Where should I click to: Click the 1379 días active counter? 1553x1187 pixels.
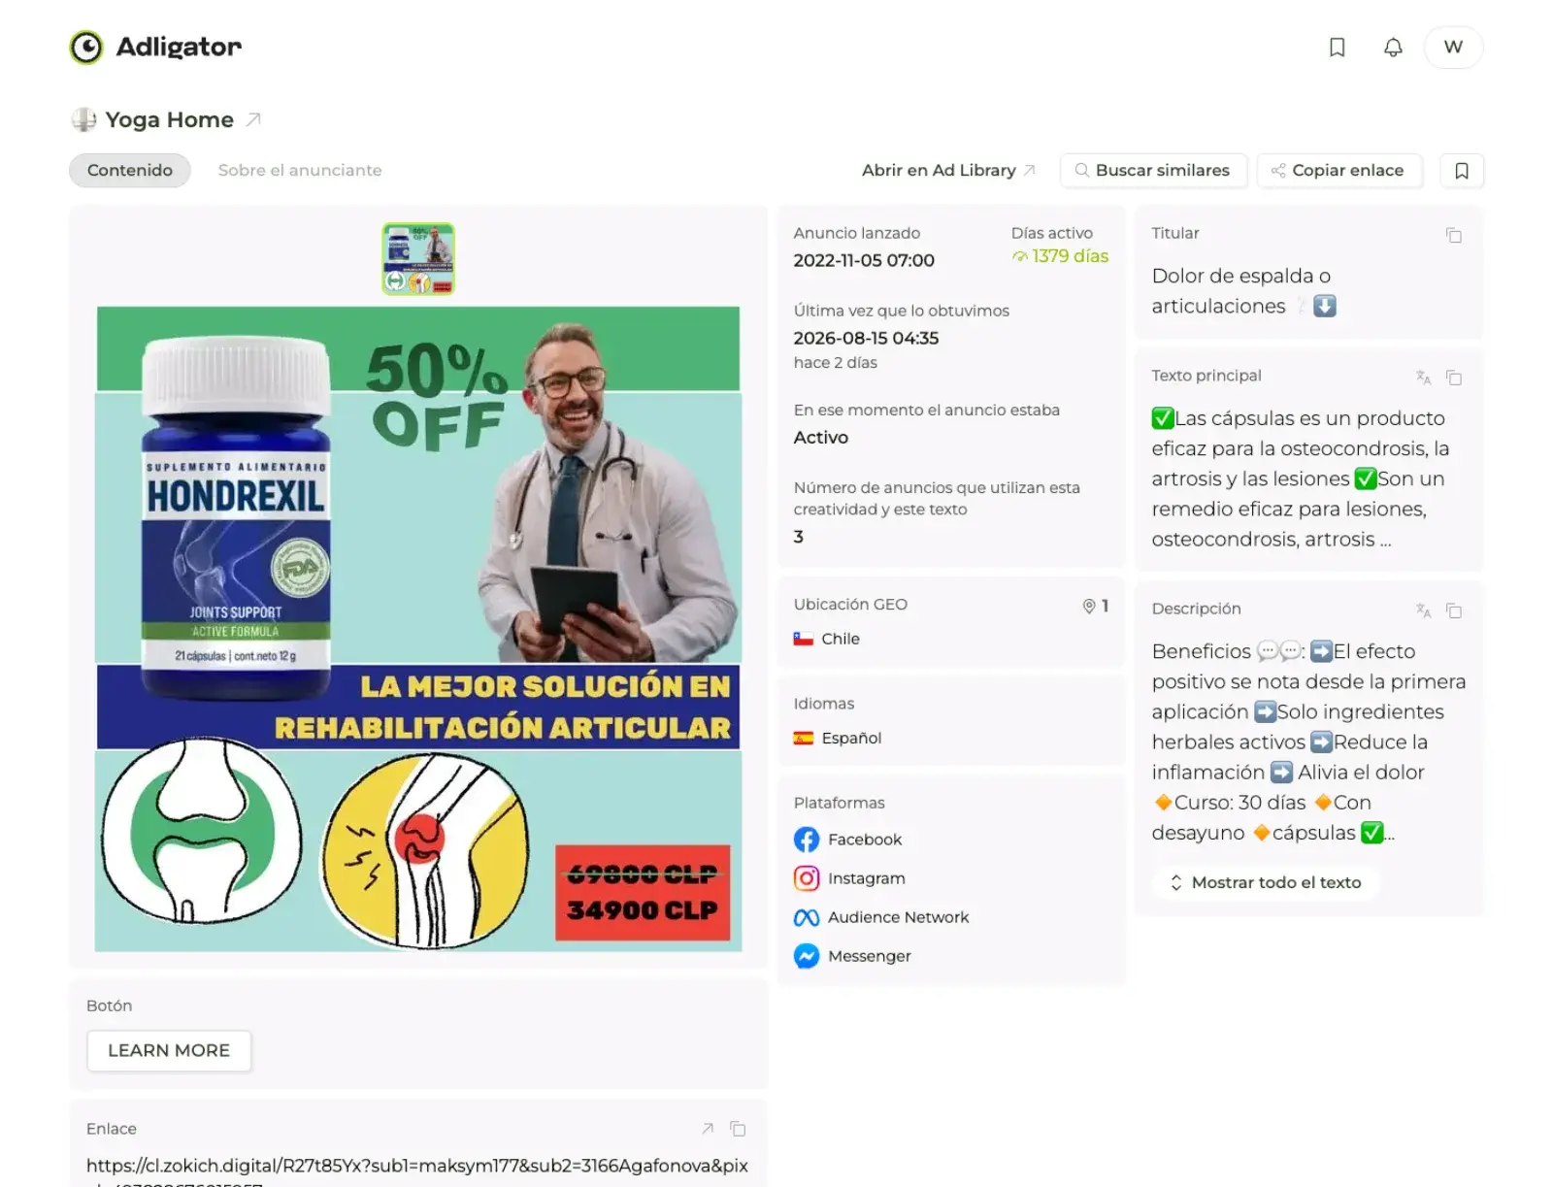pos(1060,256)
